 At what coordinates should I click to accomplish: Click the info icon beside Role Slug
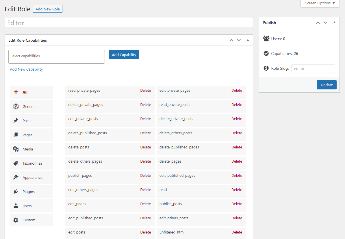point(266,68)
